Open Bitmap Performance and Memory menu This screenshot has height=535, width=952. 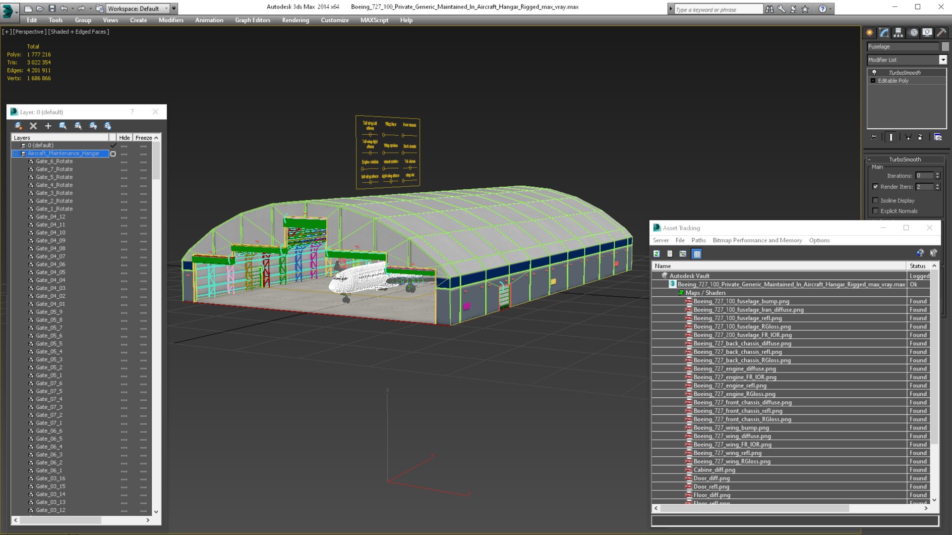(757, 240)
